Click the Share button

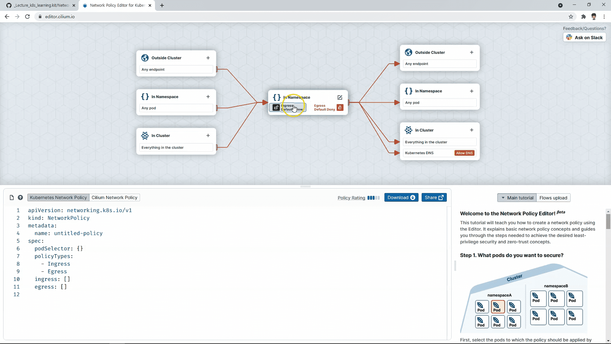(x=434, y=197)
